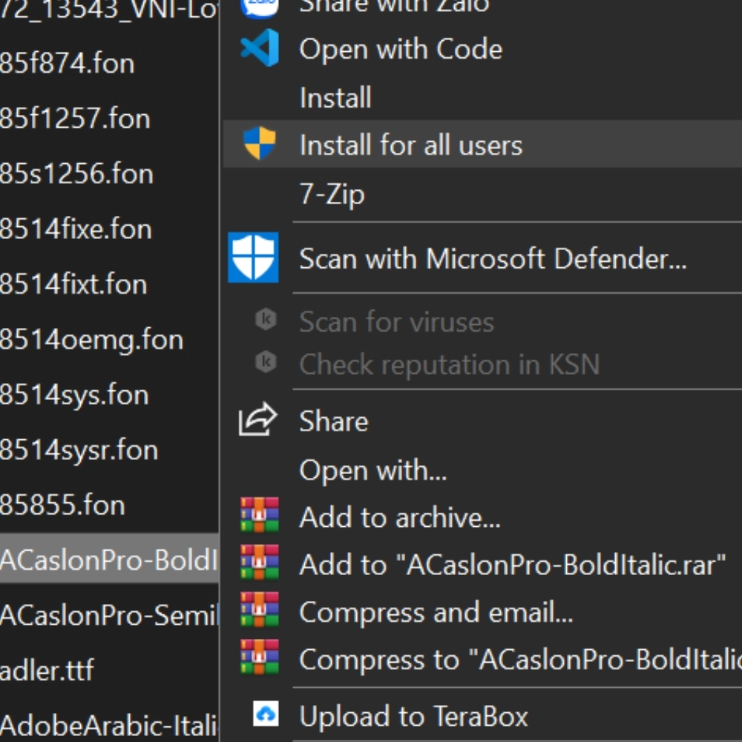Select the ACaslonPro-Semi file row
Image resolution: width=742 pixels, height=742 pixels.
[109, 615]
